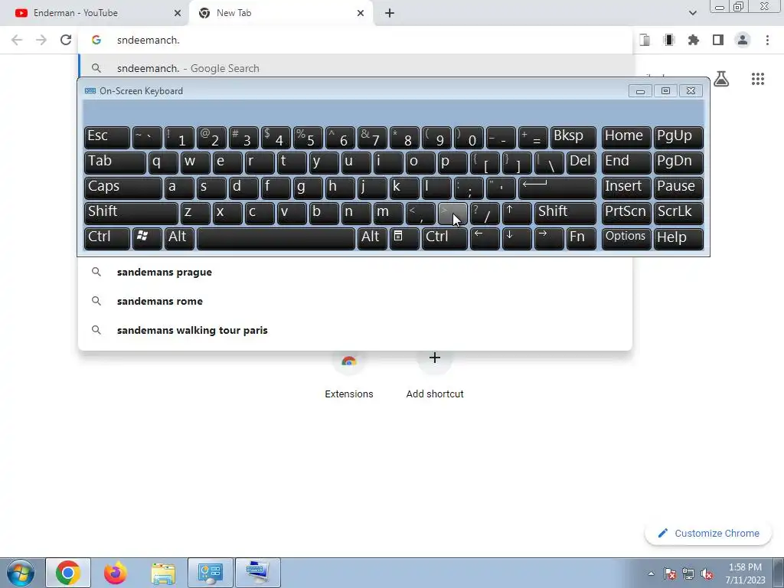
Task: Click the letter q key
Action: (x=163, y=162)
